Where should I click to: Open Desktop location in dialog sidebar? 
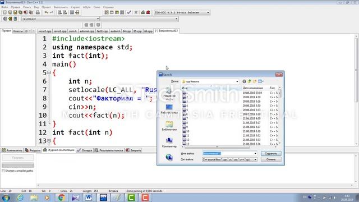169,109
